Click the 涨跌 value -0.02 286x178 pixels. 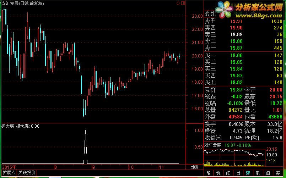237,96
